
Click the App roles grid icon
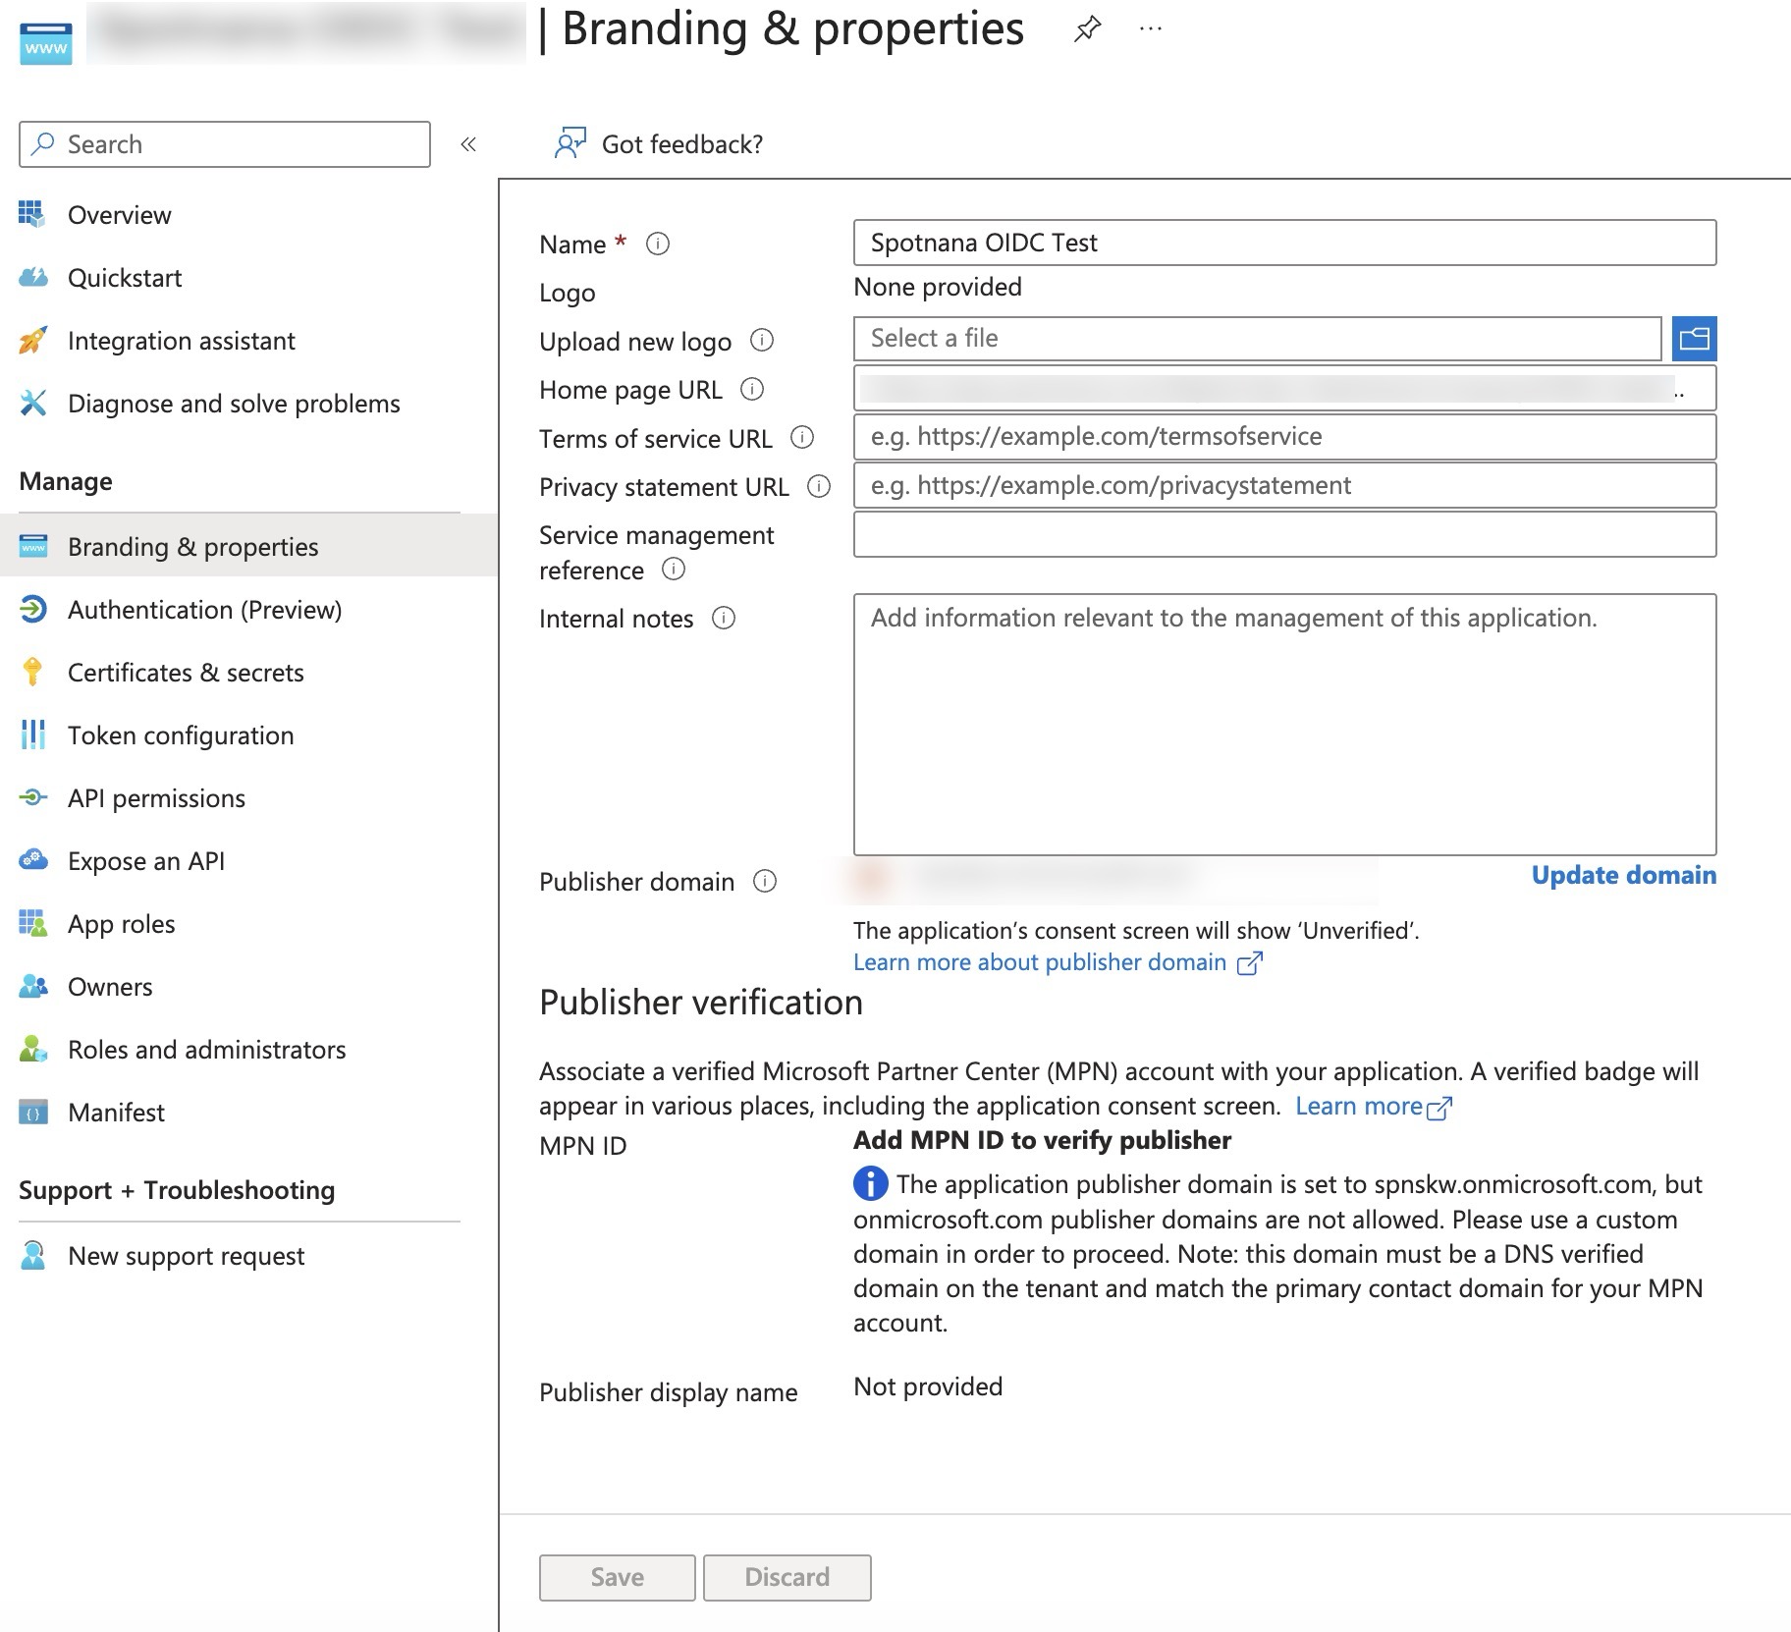click(32, 923)
